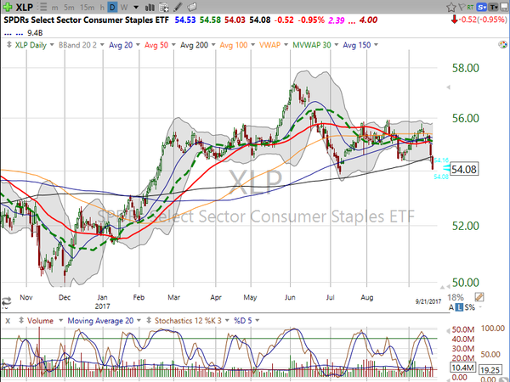Open the Avg 200 dropdown arrow

(213, 45)
